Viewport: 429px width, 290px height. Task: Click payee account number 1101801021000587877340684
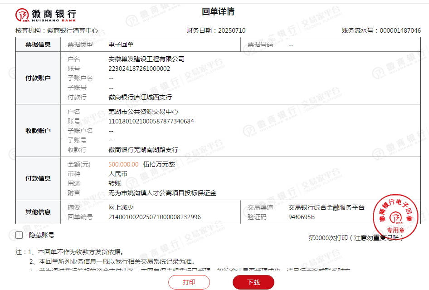pos(151,121)
